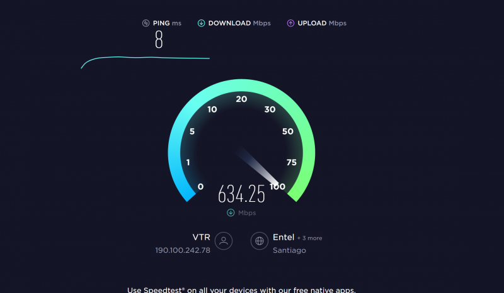The height and width of the screenshot is (293, 504).
Task: Click the ping value 8
Action: coord(159,40)
